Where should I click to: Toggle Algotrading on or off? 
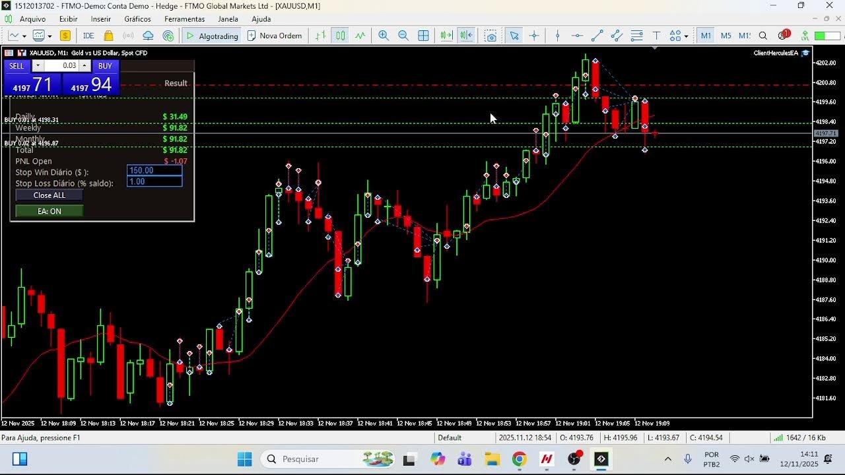[211, 36]
